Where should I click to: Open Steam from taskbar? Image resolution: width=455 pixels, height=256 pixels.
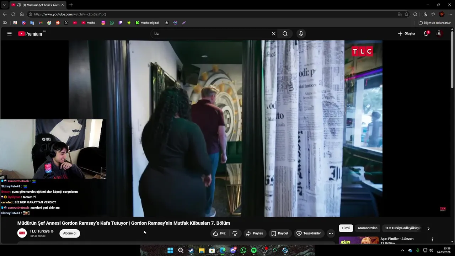point(191,250)
